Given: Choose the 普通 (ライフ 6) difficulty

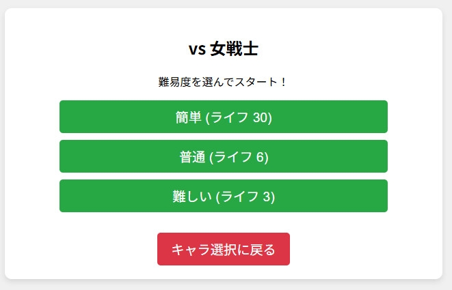Looking at the screenshot, I should click(x=224, y=156).
